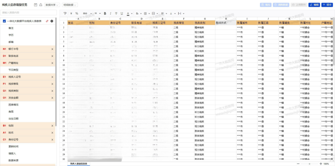This screenshot has width=335, height=166.
Task: Click the field search input box
Action: pos(29,13)
